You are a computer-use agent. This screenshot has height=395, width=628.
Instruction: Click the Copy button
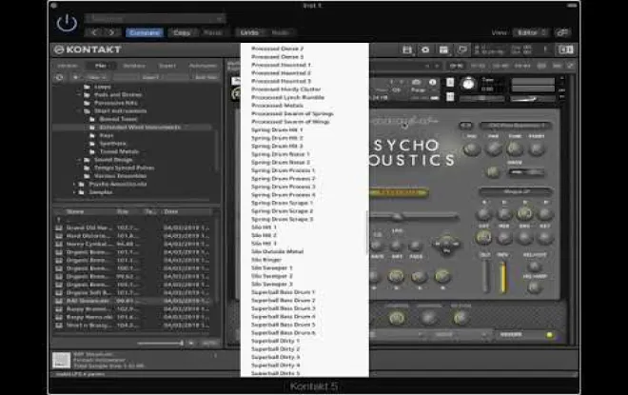(182, 32)
